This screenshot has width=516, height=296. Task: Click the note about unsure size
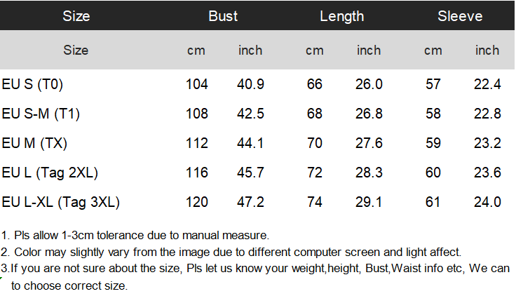(x=255, y=277)
